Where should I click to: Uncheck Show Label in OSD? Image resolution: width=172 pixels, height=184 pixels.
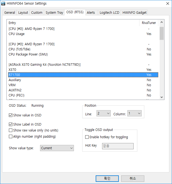[x=11, y=124]
